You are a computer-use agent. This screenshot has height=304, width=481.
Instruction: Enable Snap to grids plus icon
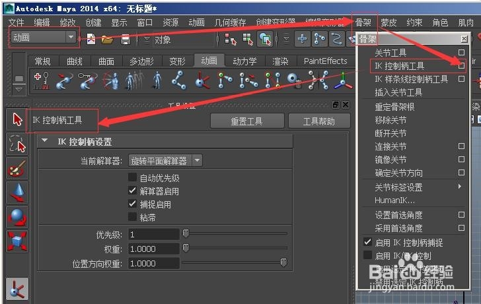pyautogui.click(x=302, y=39)
